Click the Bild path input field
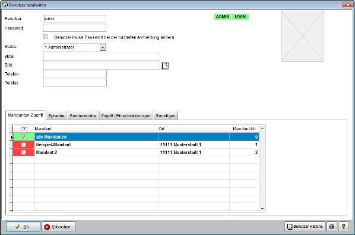This screenshot has width=355, height=235. 102,66
